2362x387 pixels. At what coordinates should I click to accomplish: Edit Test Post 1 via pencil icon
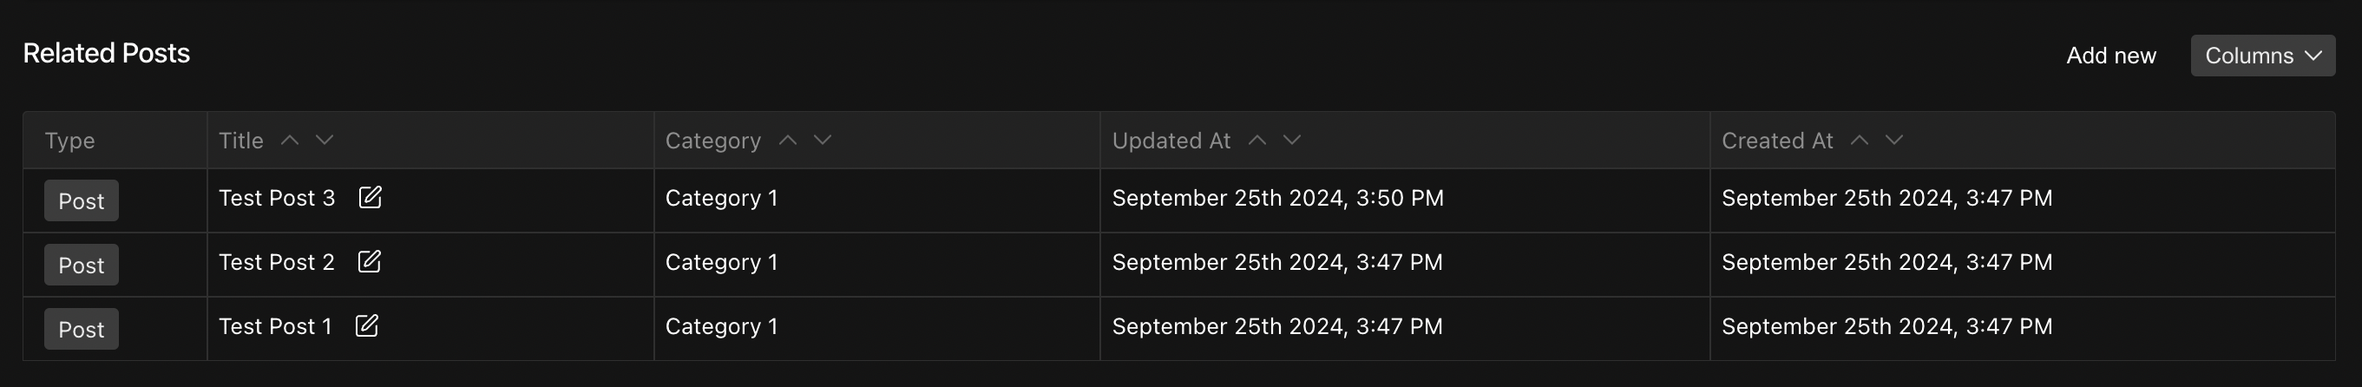click(x=366, y=325)
